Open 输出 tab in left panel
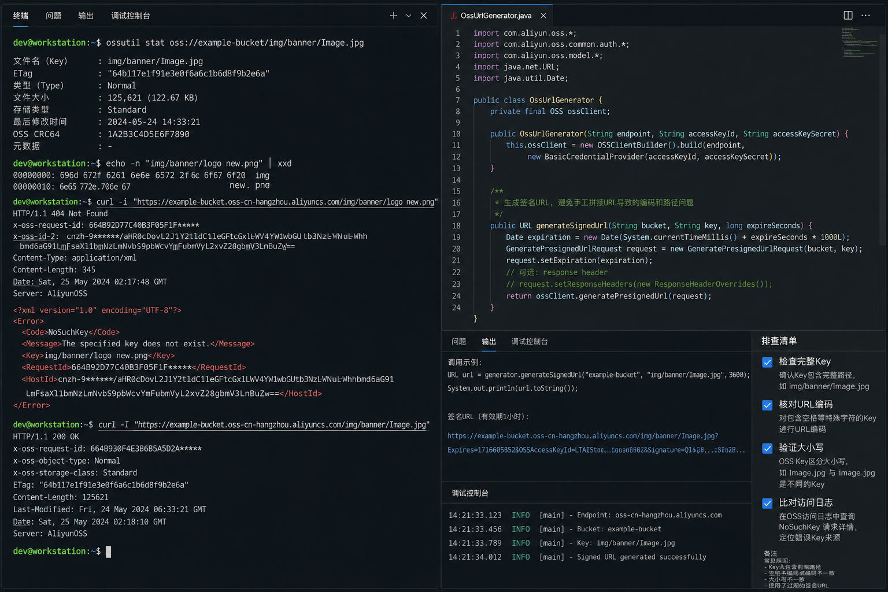Screen dimensions: 888x592 pos(86,16)
